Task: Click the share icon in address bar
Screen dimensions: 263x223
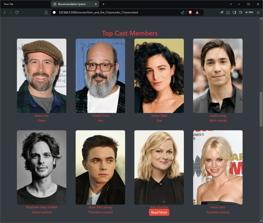Action: pyautogui.click(x=183, y=12)
